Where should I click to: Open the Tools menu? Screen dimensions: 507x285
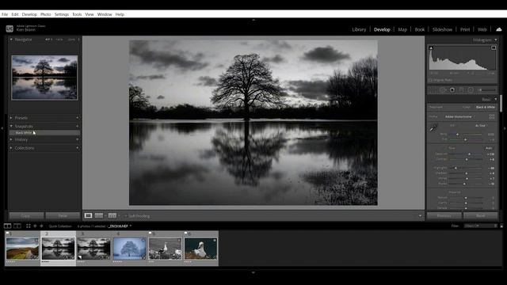coord(77,14)
